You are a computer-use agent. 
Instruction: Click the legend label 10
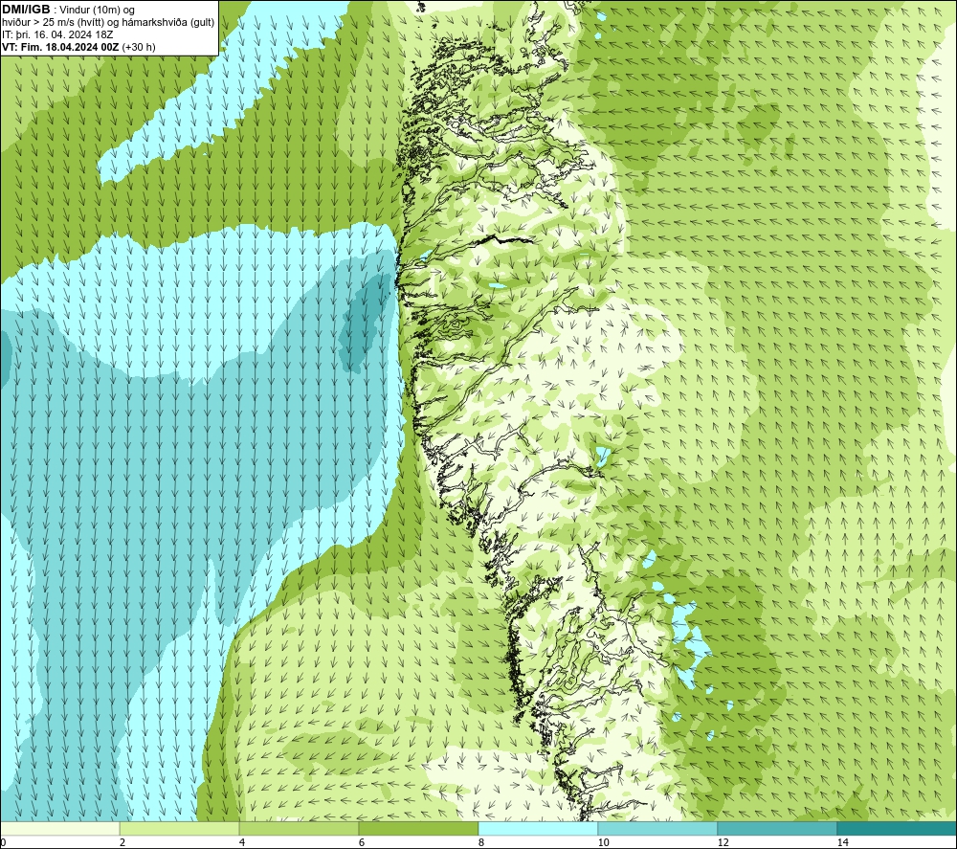coord(603,843)
